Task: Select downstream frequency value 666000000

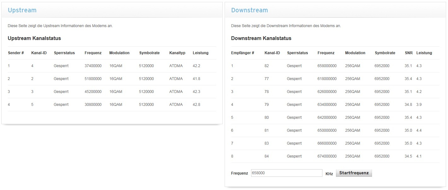Action: coord(327,143)
